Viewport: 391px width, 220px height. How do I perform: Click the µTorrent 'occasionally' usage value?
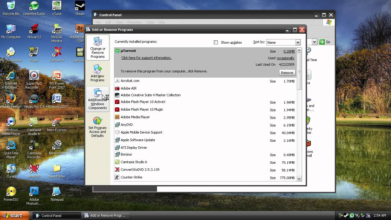[286, 58]
